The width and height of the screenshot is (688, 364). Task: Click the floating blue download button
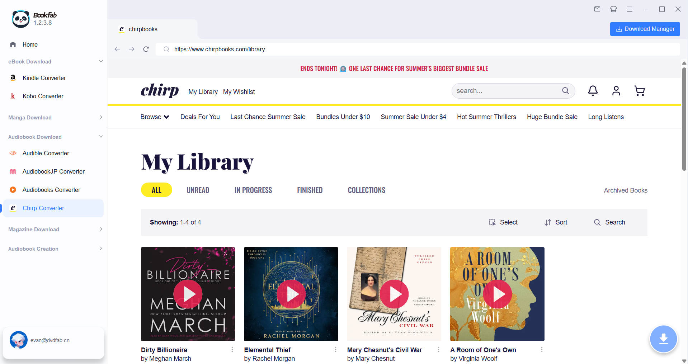pyautogui.click(x=663, y=339)
